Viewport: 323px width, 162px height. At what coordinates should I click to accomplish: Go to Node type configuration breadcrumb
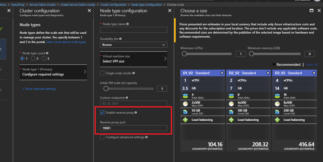147,5
